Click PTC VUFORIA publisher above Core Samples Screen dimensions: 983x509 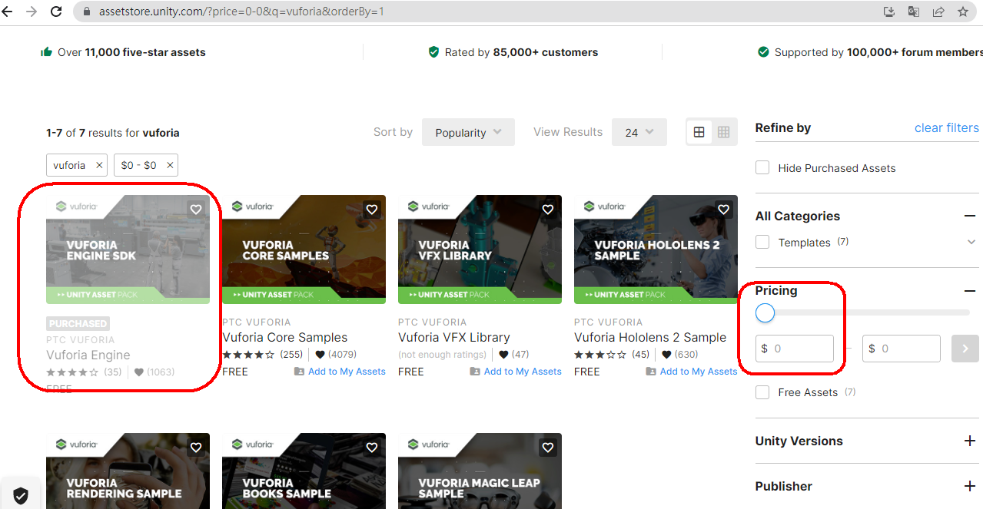[x=256, y=322]
